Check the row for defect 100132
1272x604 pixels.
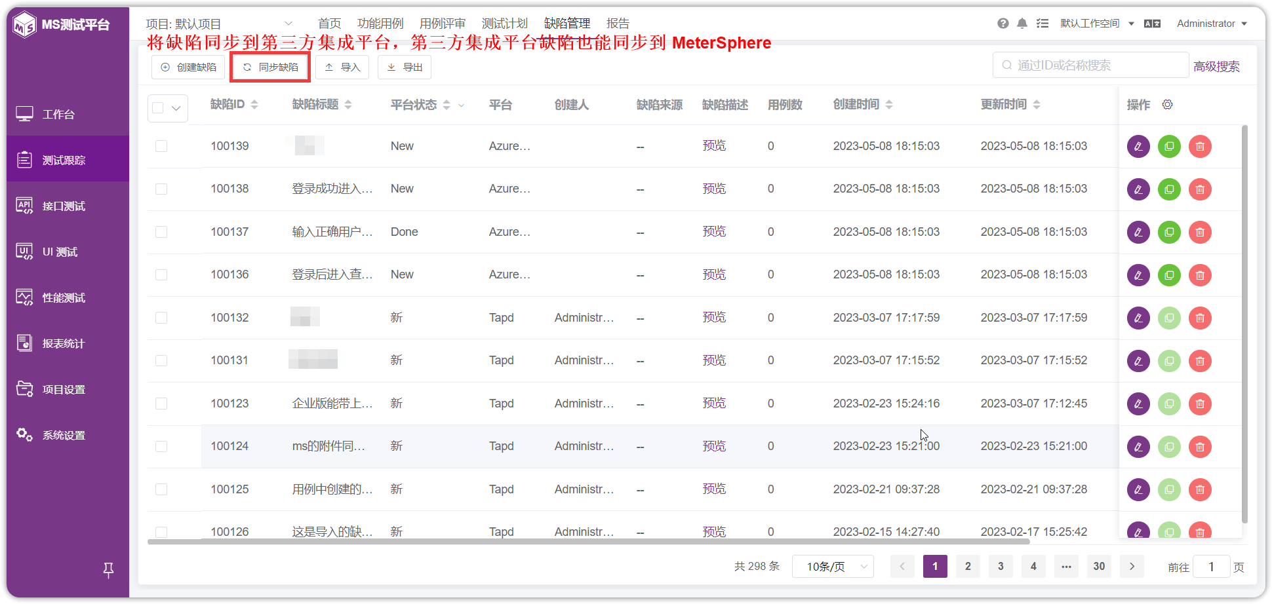pyautogui.click(x=161, y=318)
